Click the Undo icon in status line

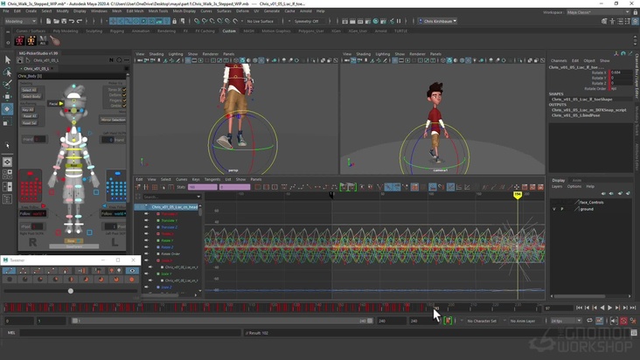72,21
